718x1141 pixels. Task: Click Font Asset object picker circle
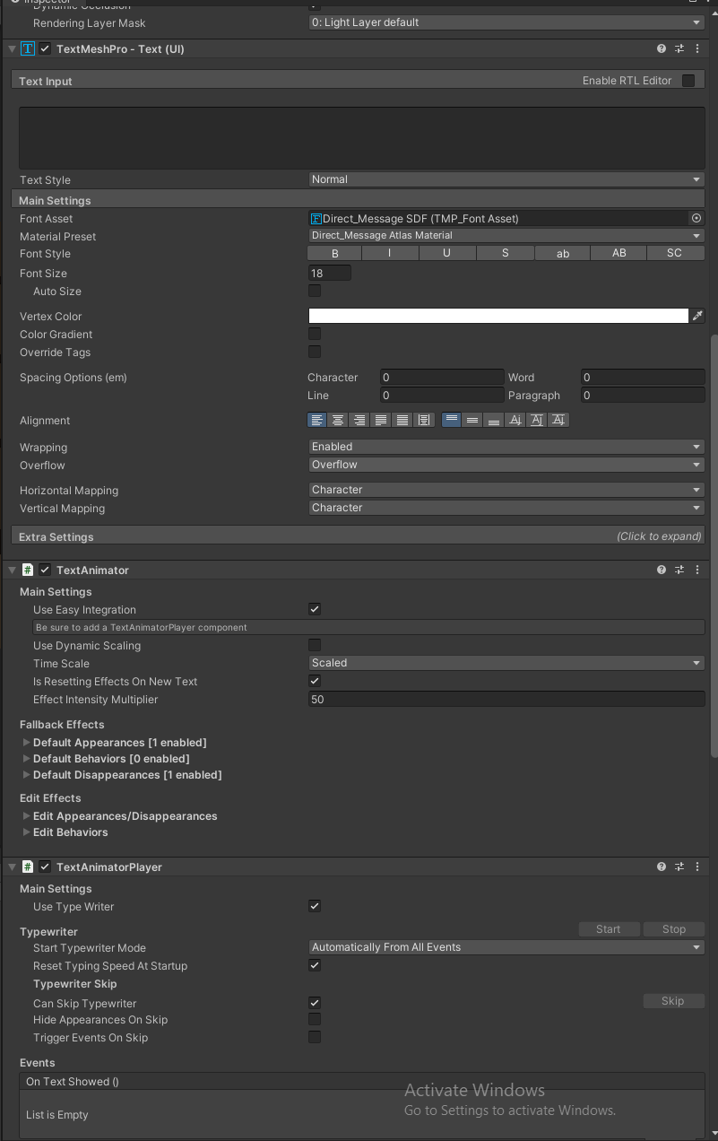click(696, 218)
